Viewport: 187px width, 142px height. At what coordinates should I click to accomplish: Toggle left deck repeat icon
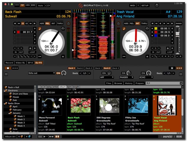[x=63, y=29]
